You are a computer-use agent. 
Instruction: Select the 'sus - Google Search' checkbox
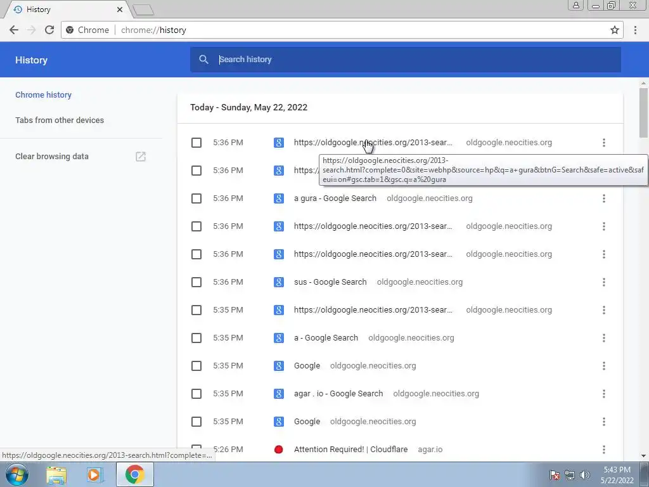tap(196, 282)
